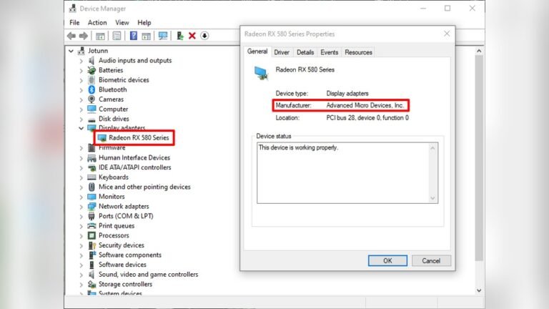Switch to the Driver tab
The width and height of the screenshot is (549, 309).
[282, 52]
